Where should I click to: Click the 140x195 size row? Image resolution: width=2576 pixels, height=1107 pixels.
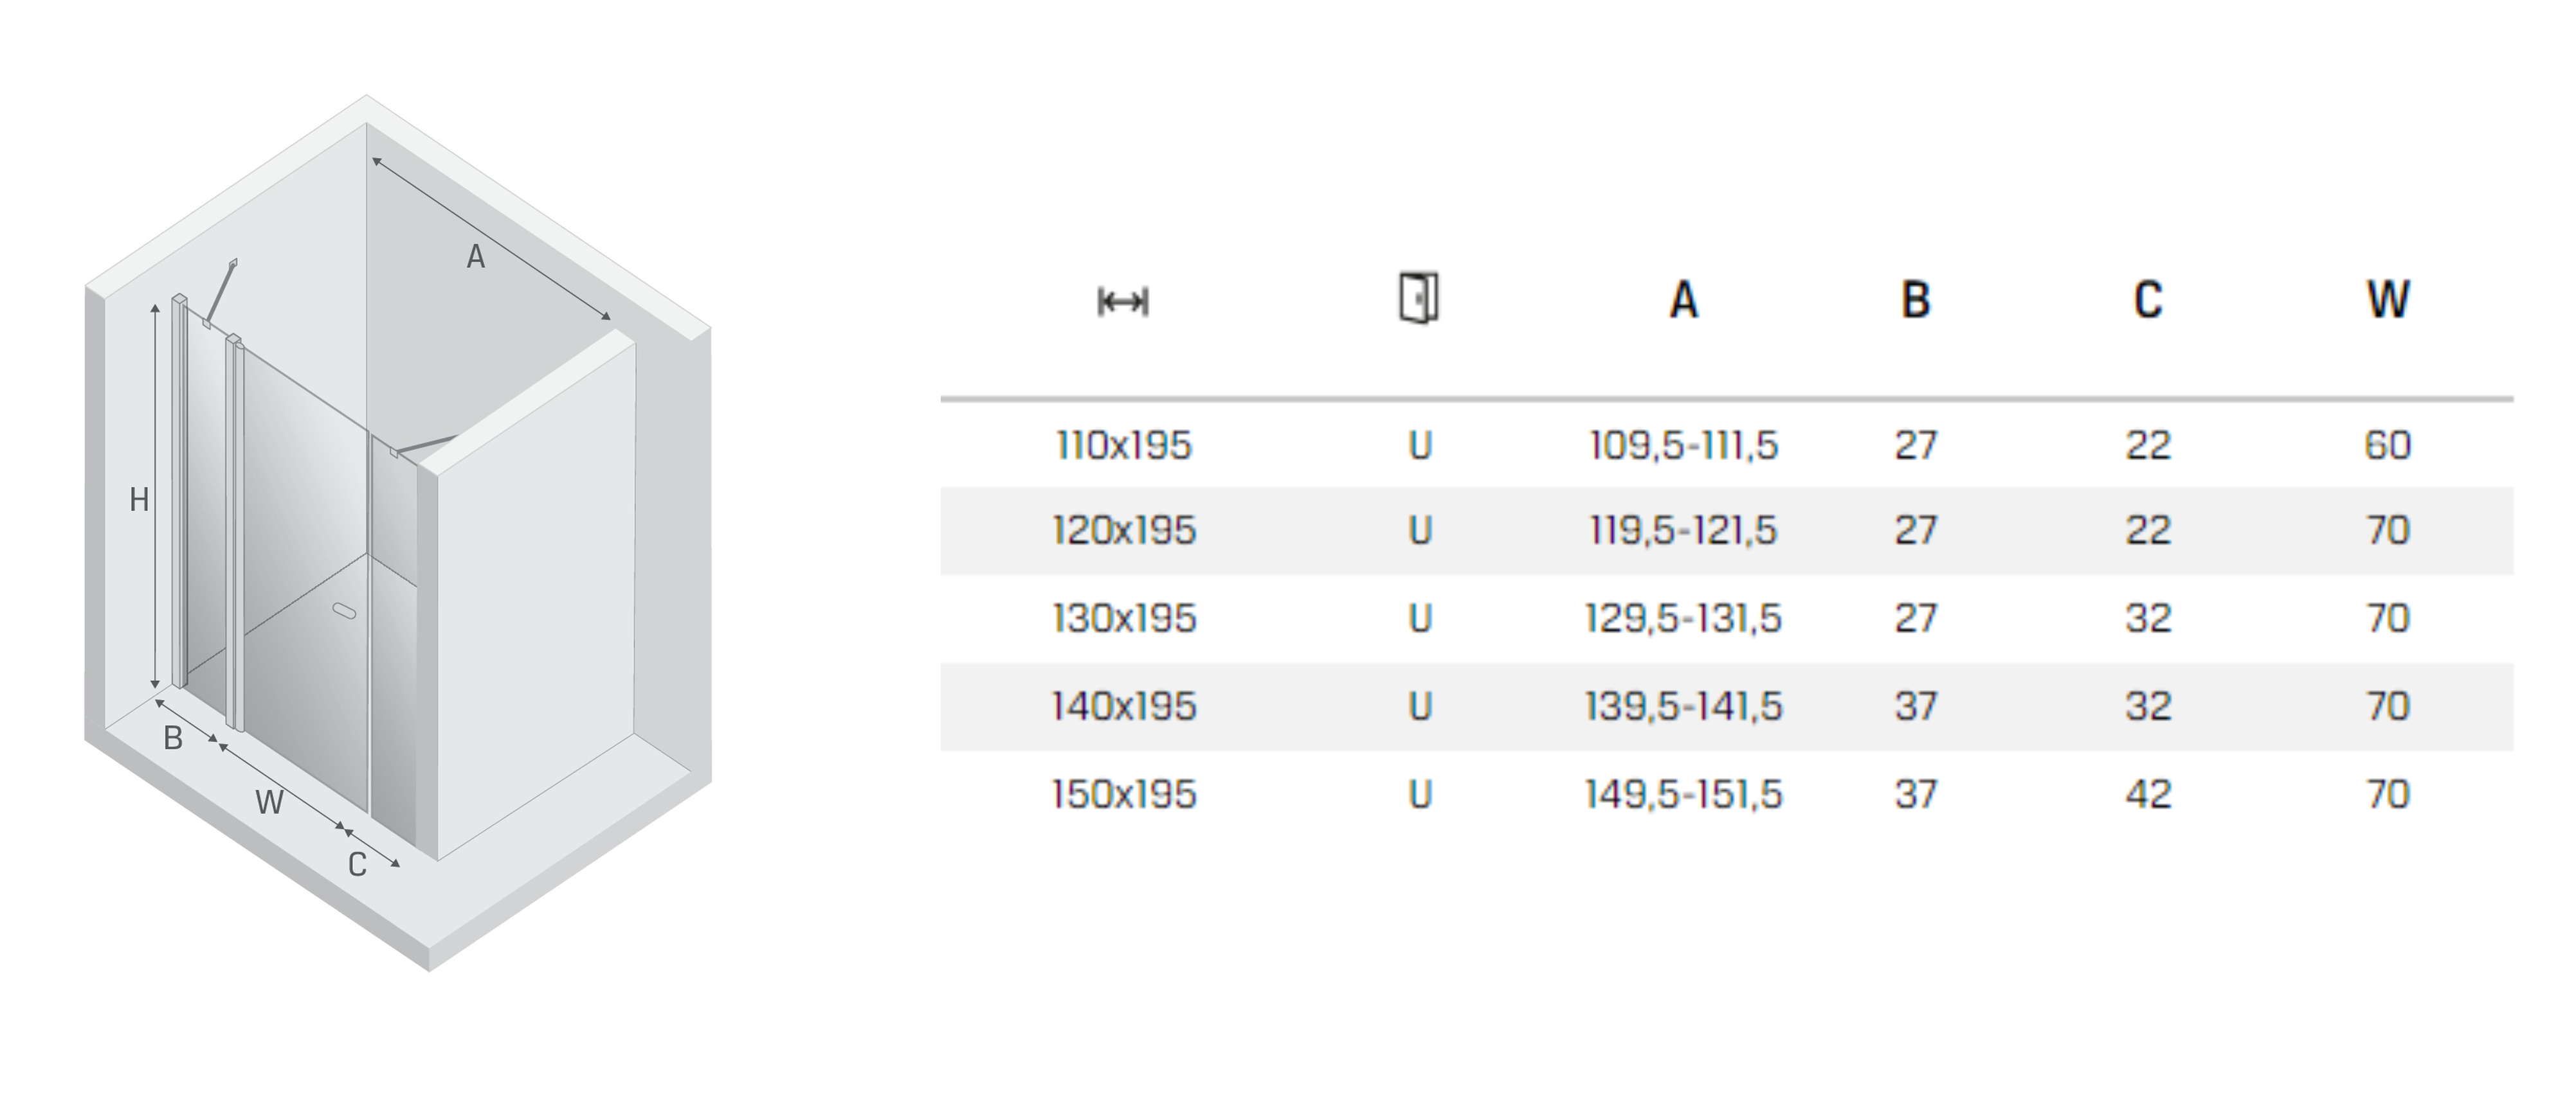point(1727,706)
